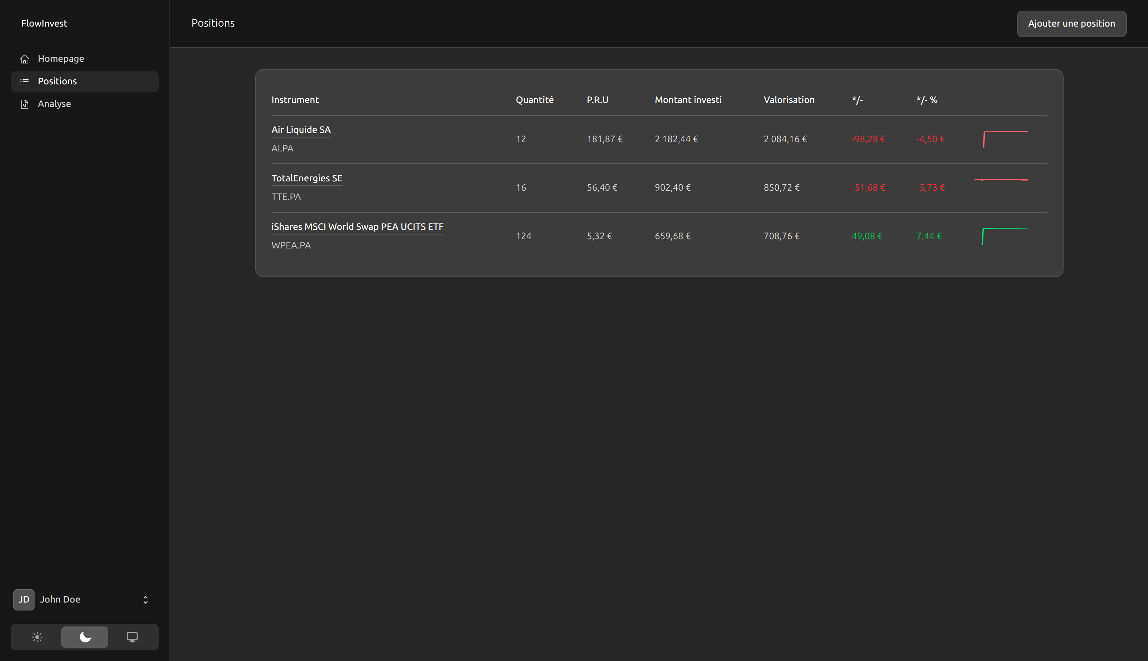Go to the Analyse section
The image size is (1148, 661).
[x=54, y=104]
